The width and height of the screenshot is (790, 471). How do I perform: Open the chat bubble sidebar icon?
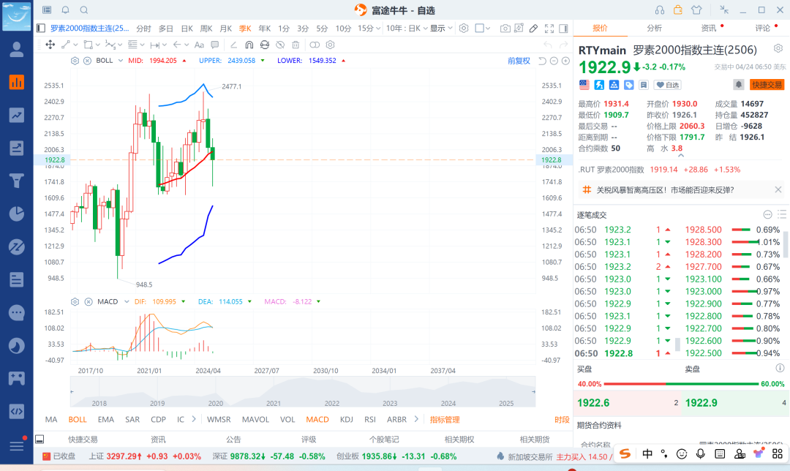point(17,313)
